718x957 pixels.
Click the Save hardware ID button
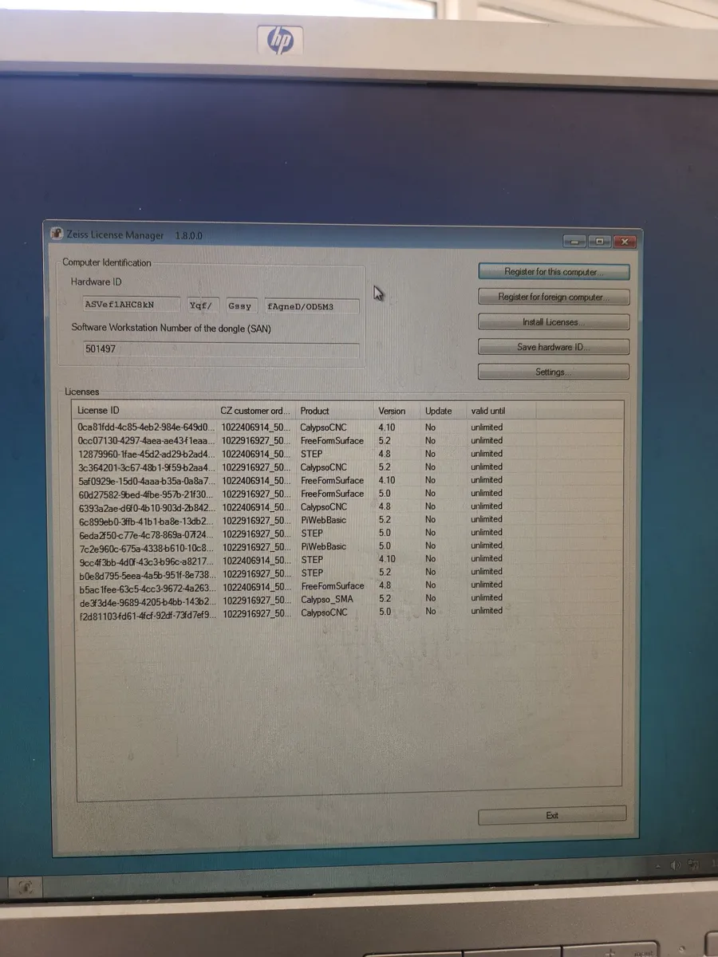[554, 347]
